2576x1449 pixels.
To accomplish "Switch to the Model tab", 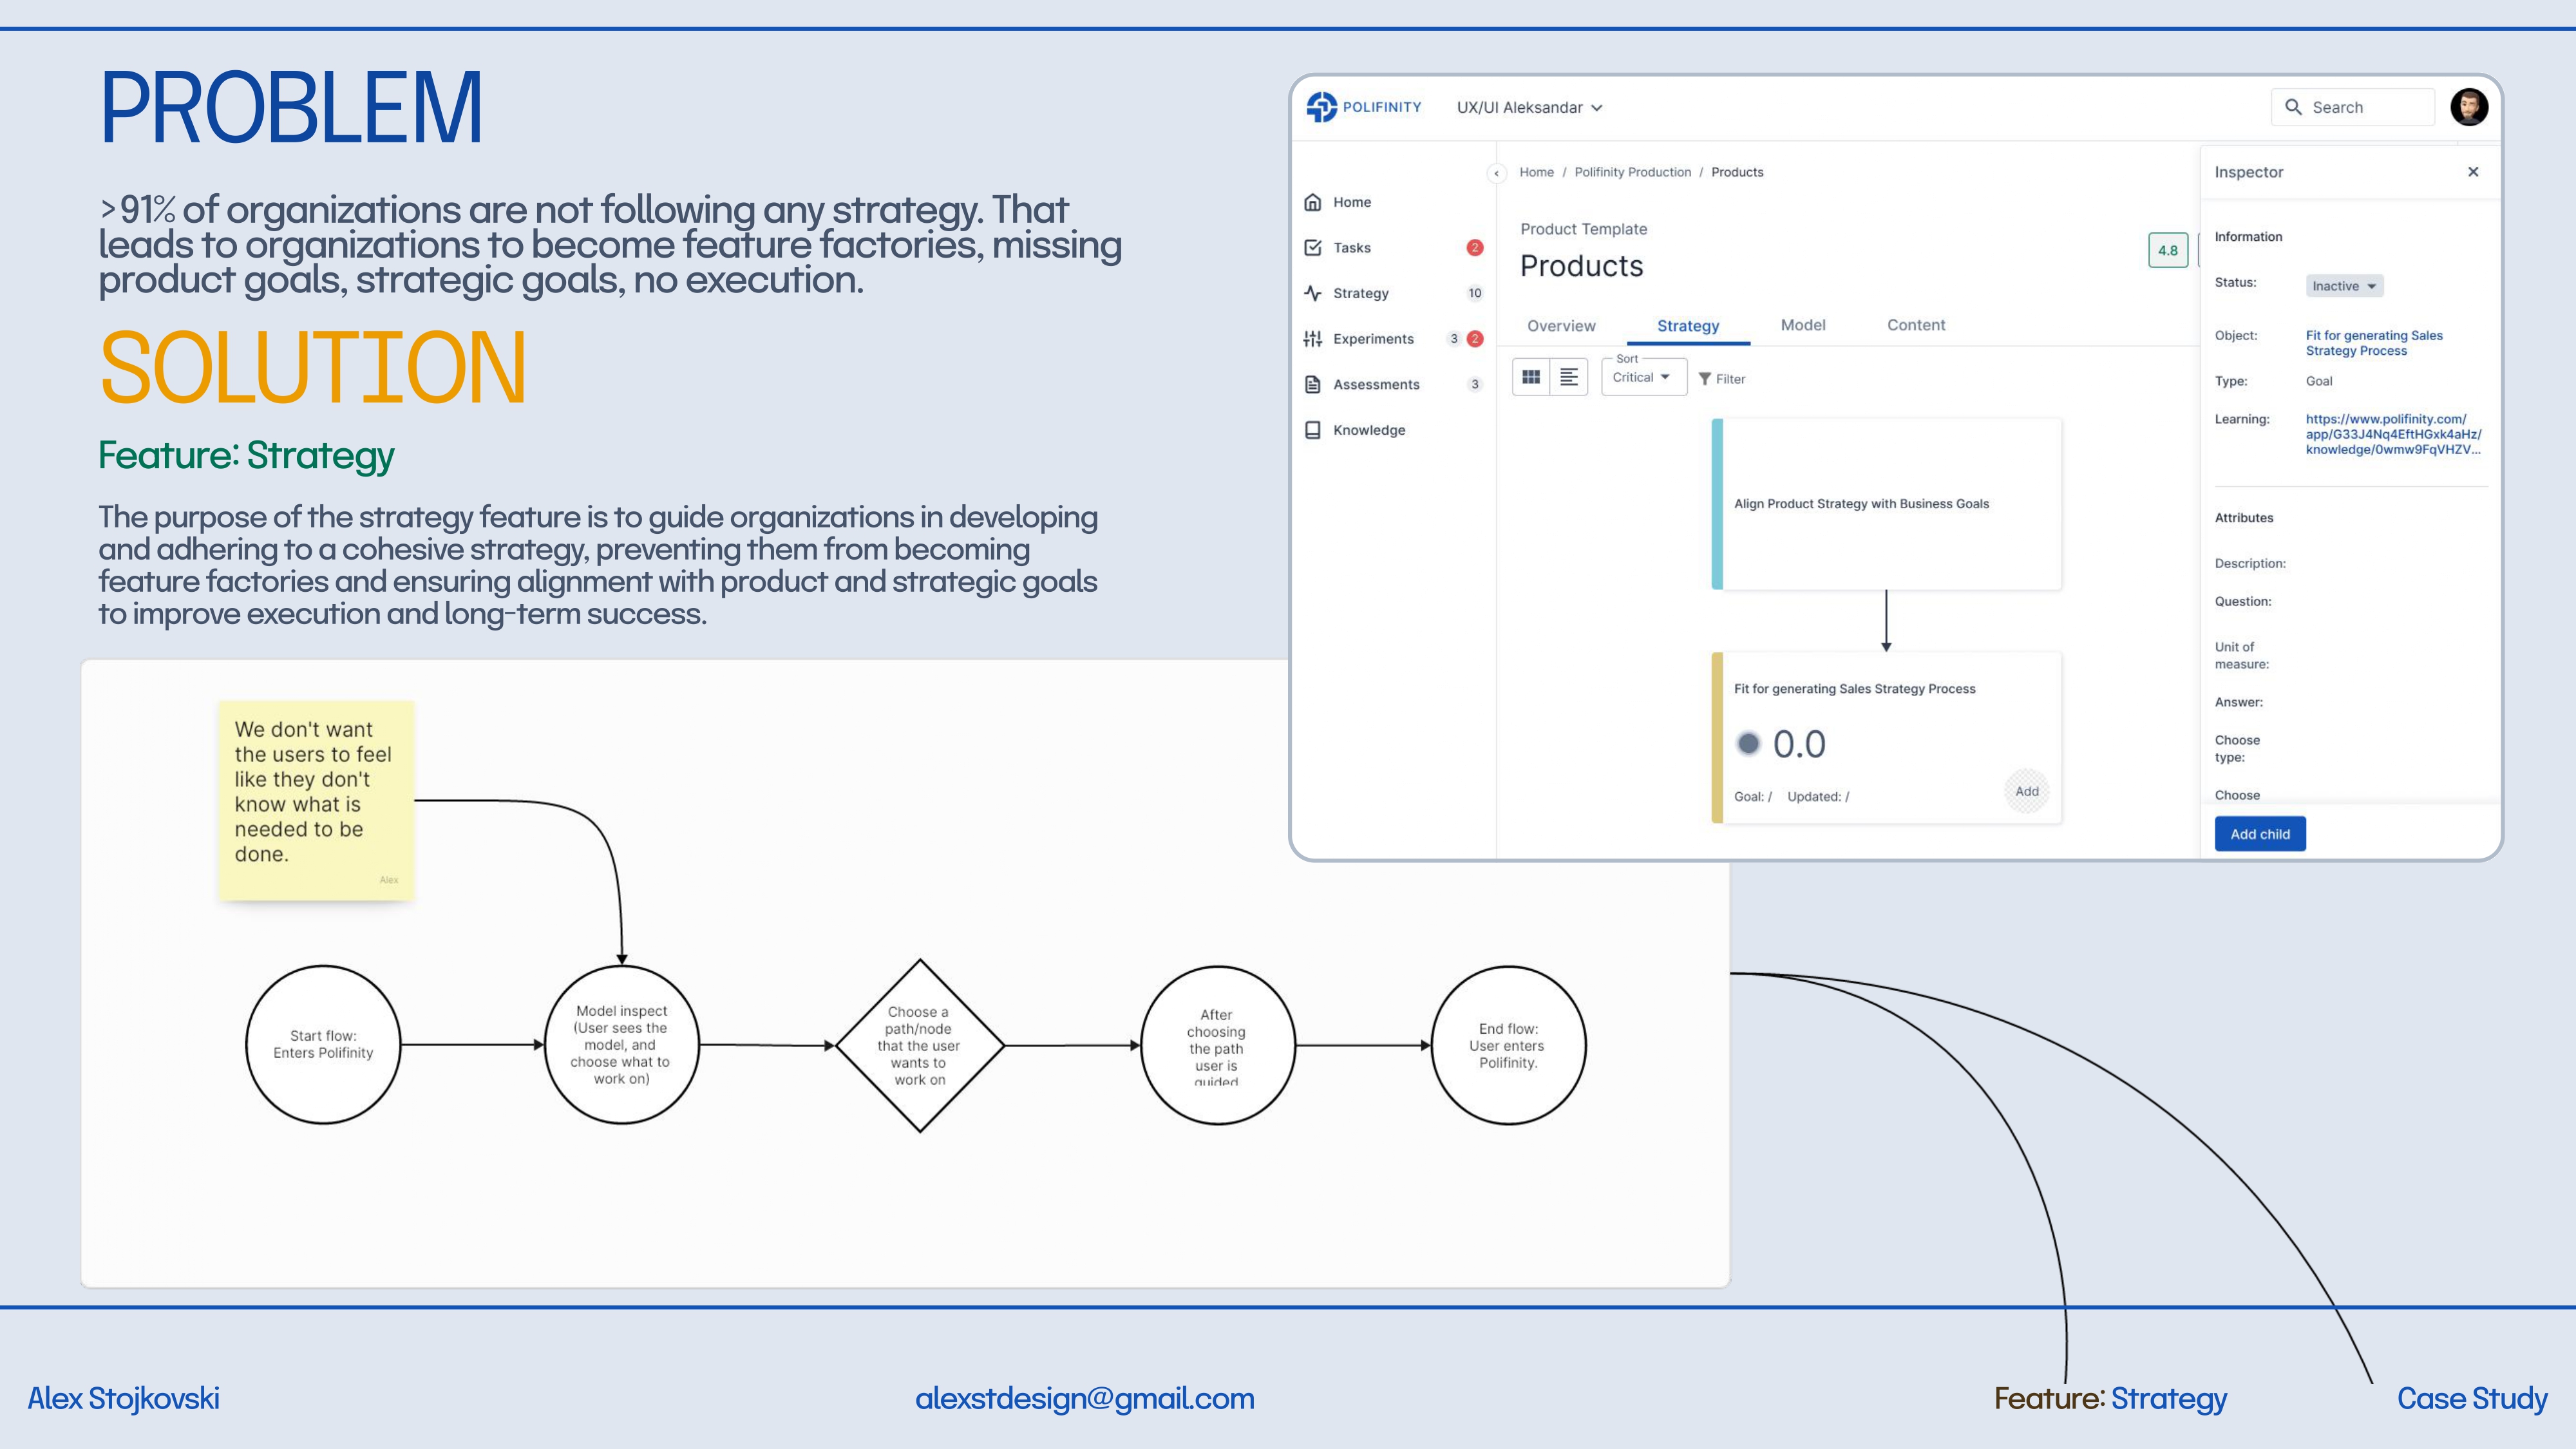I will pos(1802,325).
